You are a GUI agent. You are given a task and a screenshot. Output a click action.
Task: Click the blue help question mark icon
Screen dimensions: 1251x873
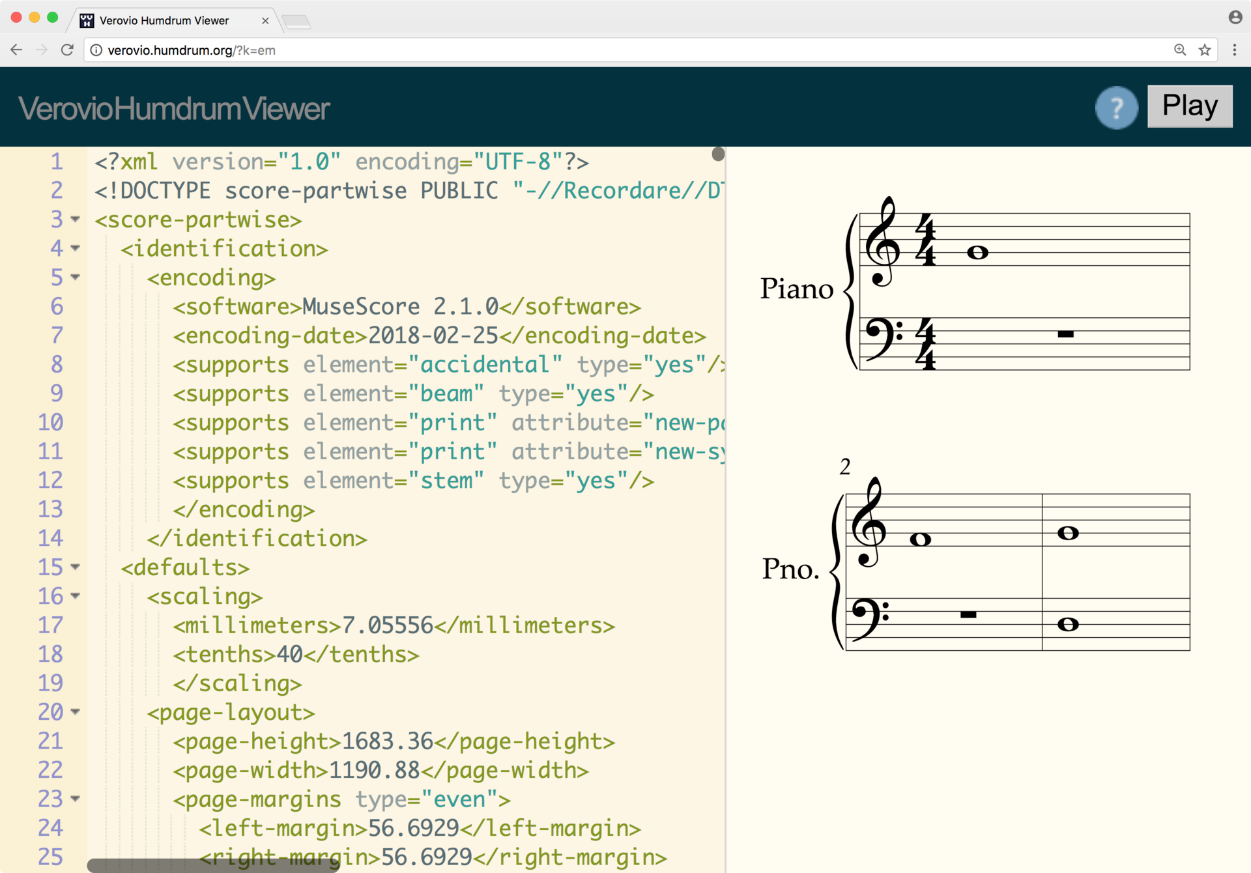[1116, 107]
